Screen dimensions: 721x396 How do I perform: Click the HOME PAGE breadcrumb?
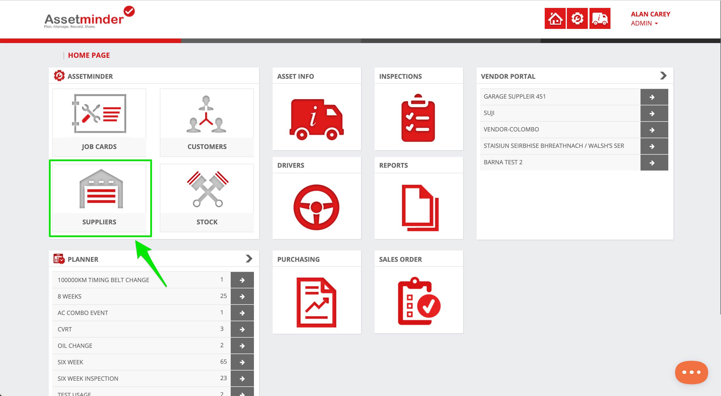[x=89, y=55]
